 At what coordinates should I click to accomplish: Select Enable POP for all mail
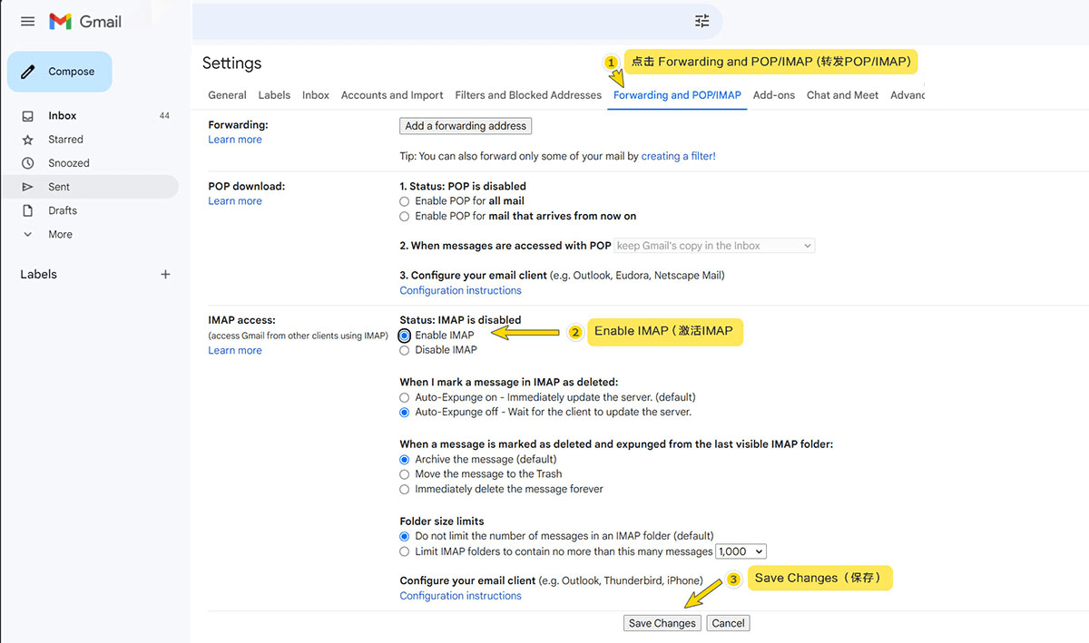point(405,201)
